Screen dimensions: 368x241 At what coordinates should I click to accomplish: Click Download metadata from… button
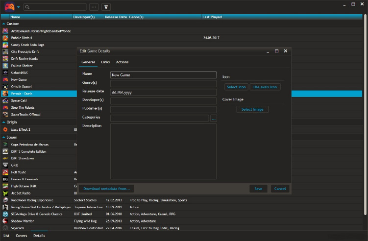click(106, 189)
